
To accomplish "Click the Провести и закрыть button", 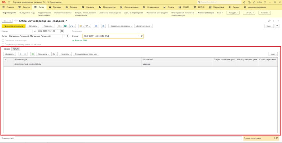I will pyautogui.click(x=13, y=26).
